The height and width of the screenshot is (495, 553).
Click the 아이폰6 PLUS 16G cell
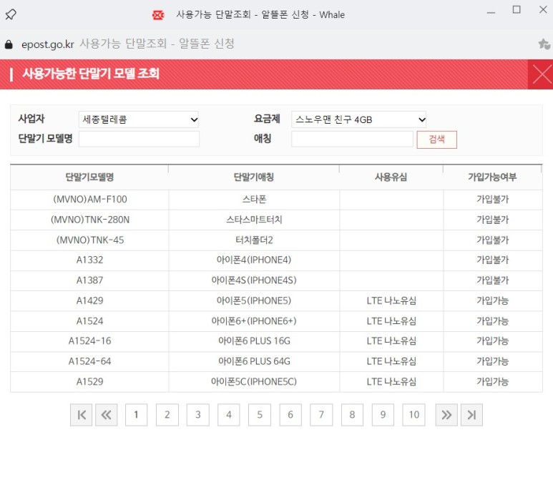[x=254, y=341]
